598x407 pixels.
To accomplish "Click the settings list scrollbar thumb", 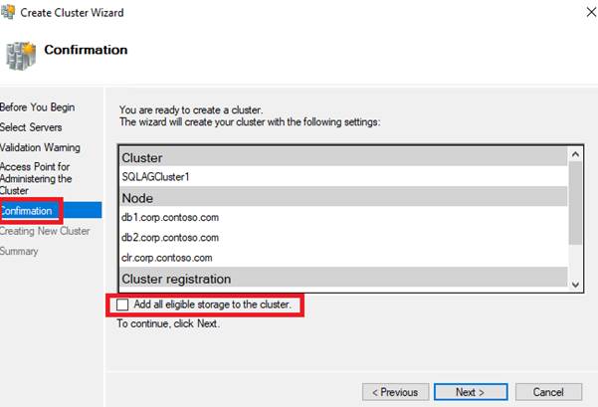I will tap(575, 203).
